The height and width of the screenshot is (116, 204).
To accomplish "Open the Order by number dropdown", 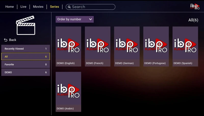I will [x=75, y=19].
